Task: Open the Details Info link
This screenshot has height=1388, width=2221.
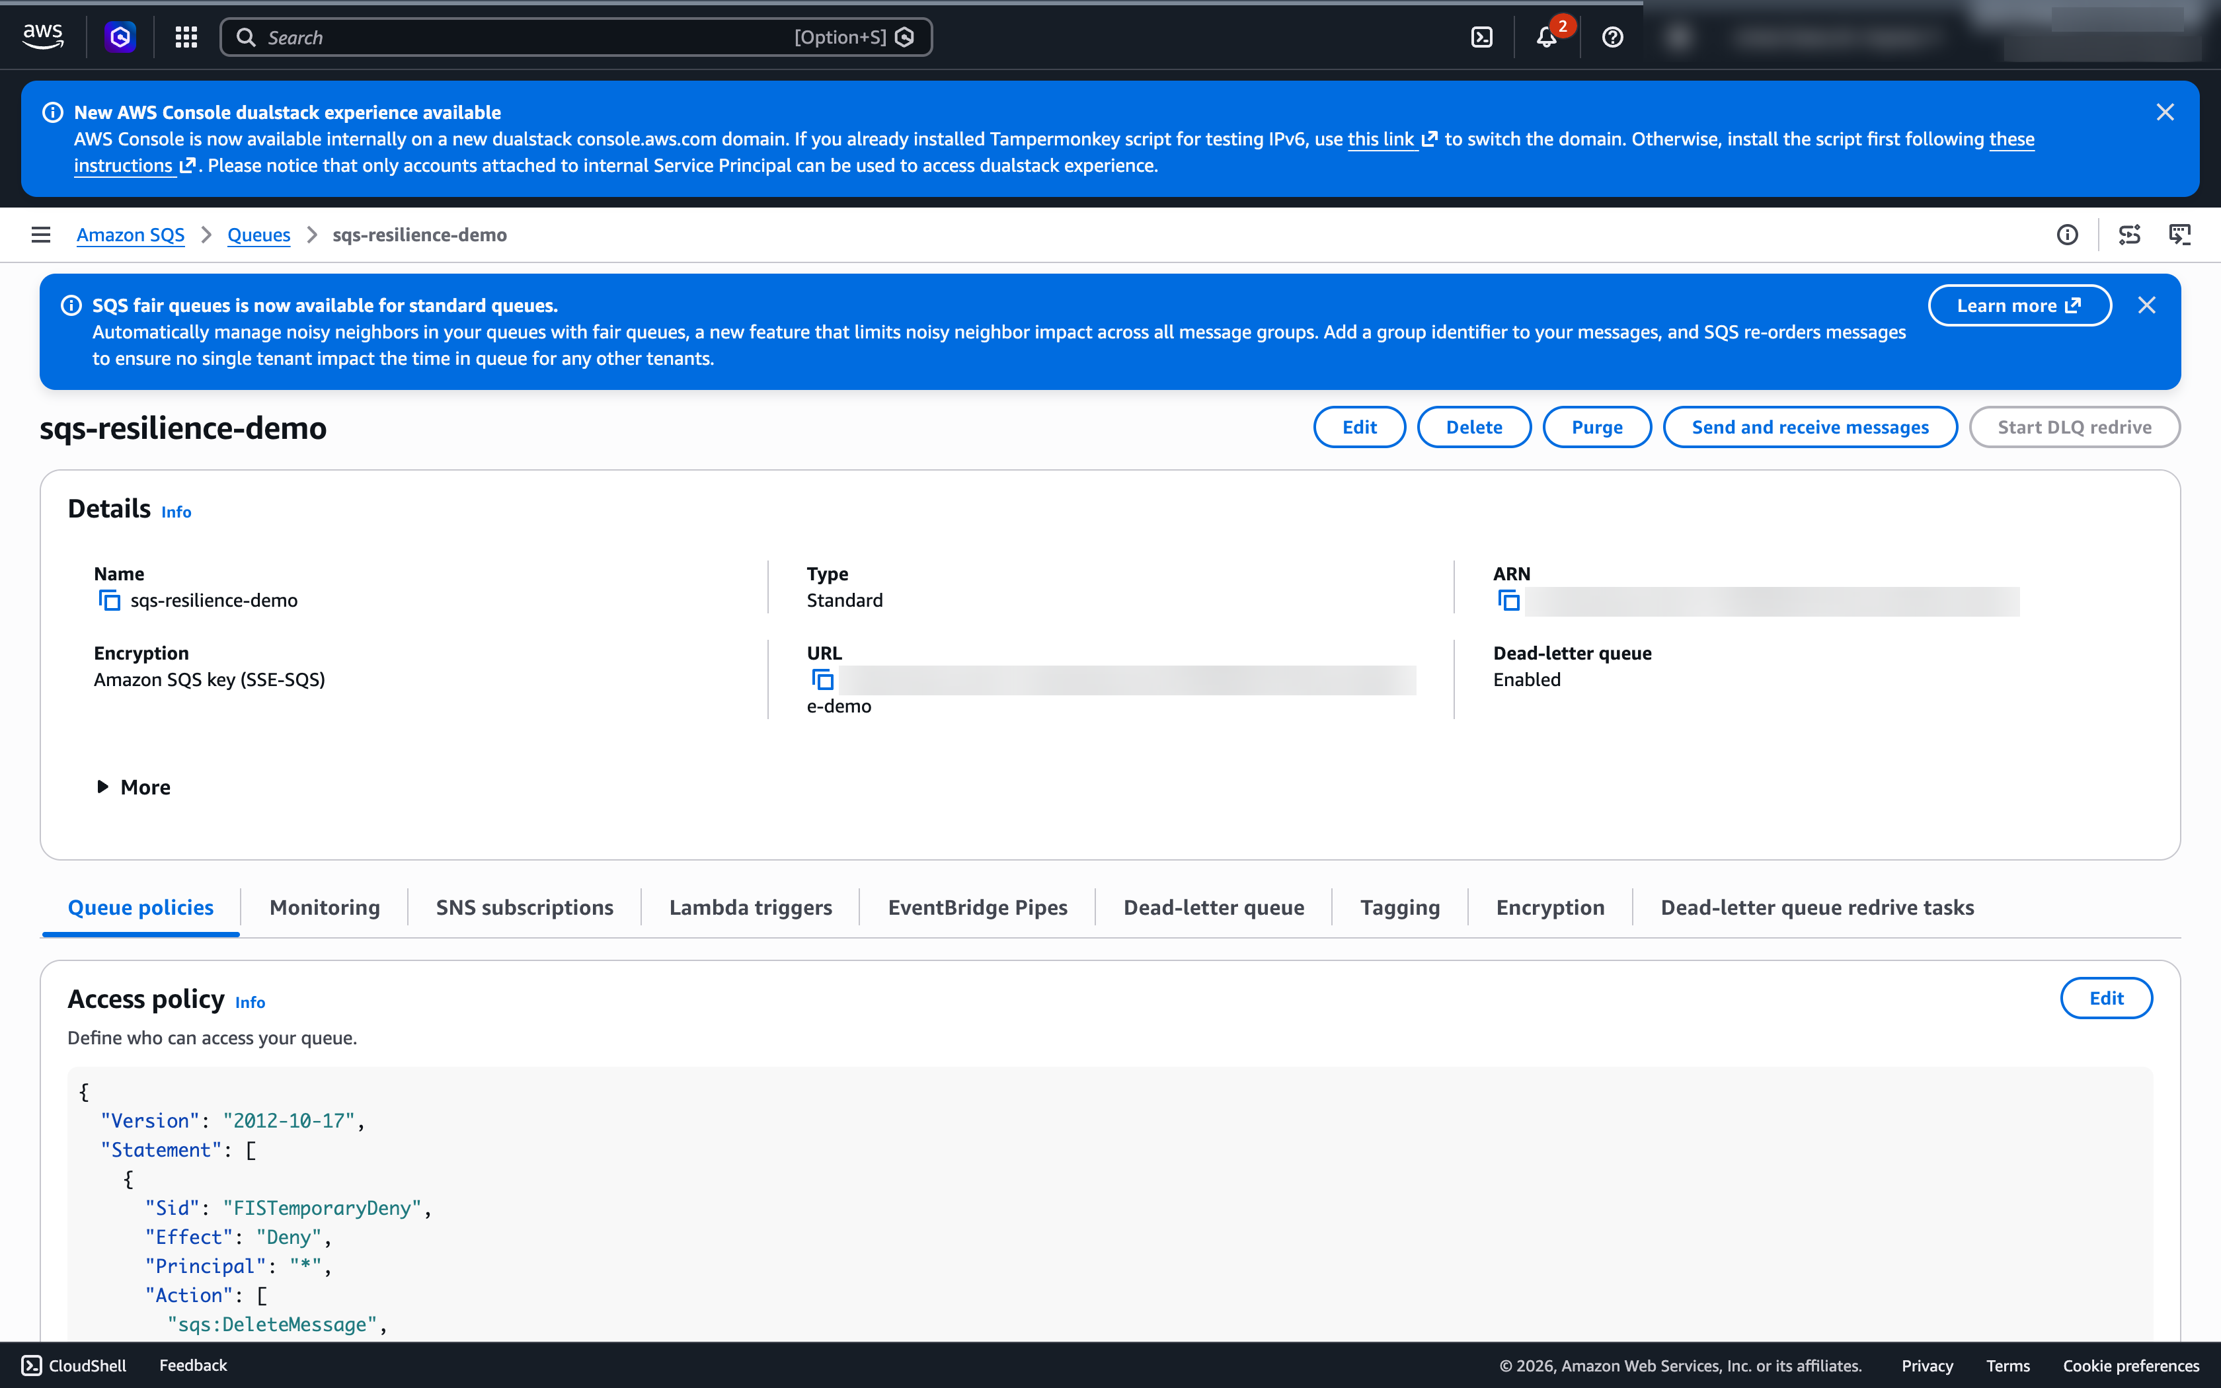Action: (176, 512)
